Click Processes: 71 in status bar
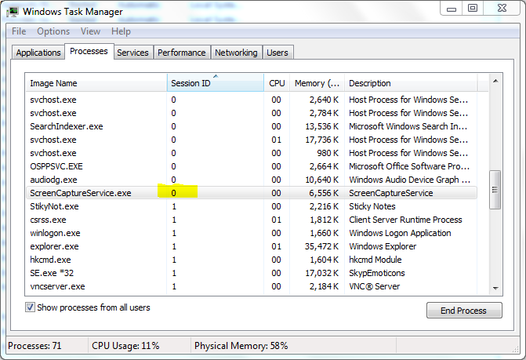 (x=34, y=346)
